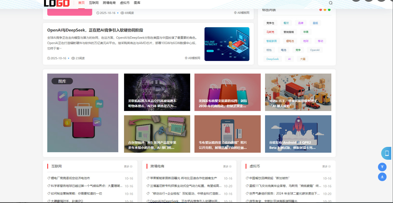Click the online payment article cover image
The height and width of the screenshot is (203, 393).
coord(227,44)
